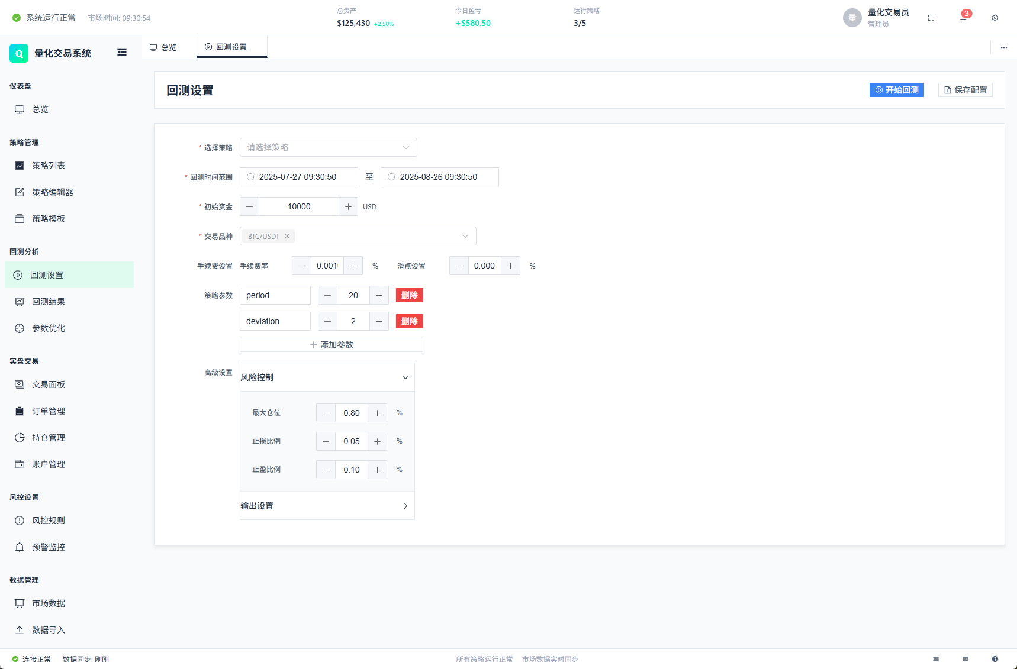Increase 最大仓位 with the plus button
This screenshot has height=669, width=1017.
pyautogui.click(x=377, y=413)
